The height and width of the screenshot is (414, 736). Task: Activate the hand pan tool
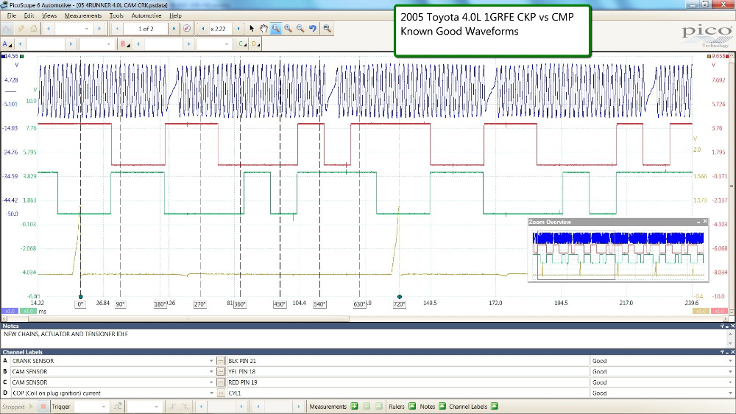point(263,29)
